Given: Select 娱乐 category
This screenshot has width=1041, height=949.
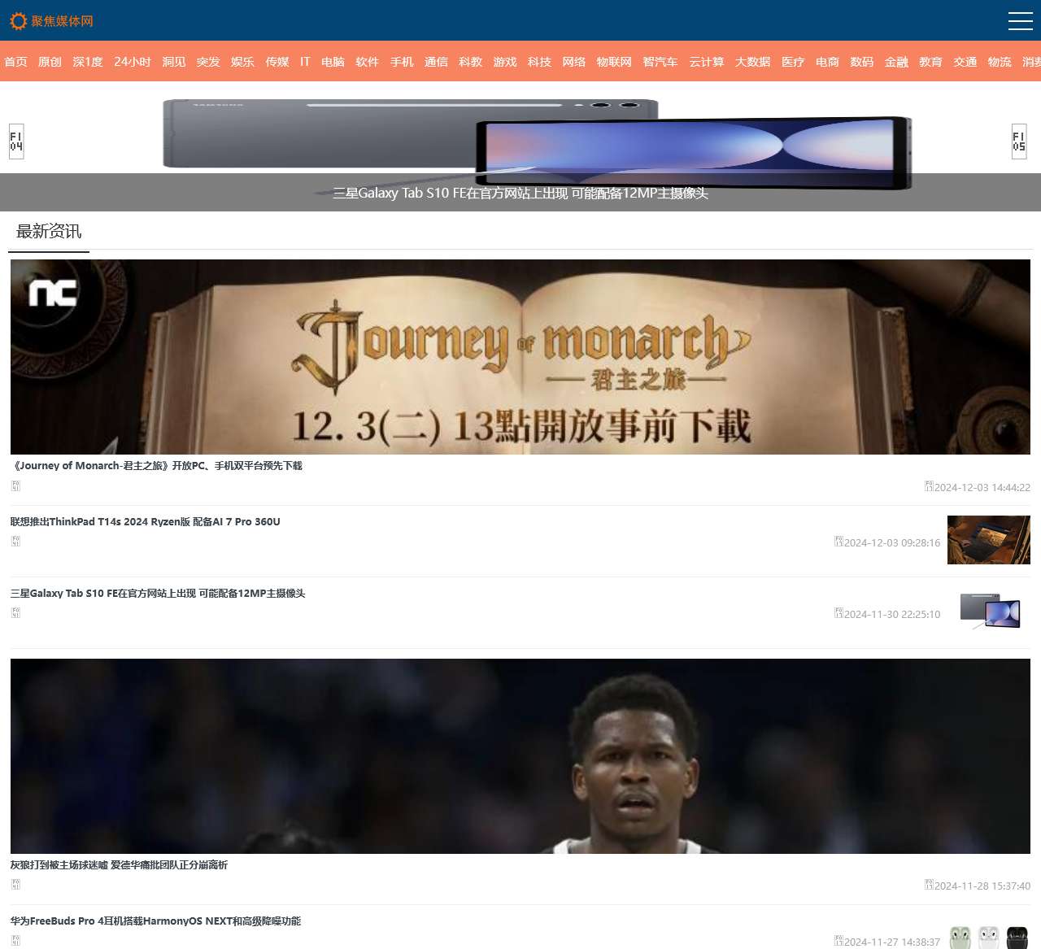Looking at the screenshot, I should [242, 62].
